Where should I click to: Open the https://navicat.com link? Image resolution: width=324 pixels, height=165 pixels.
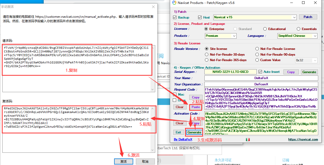[303, 139]
